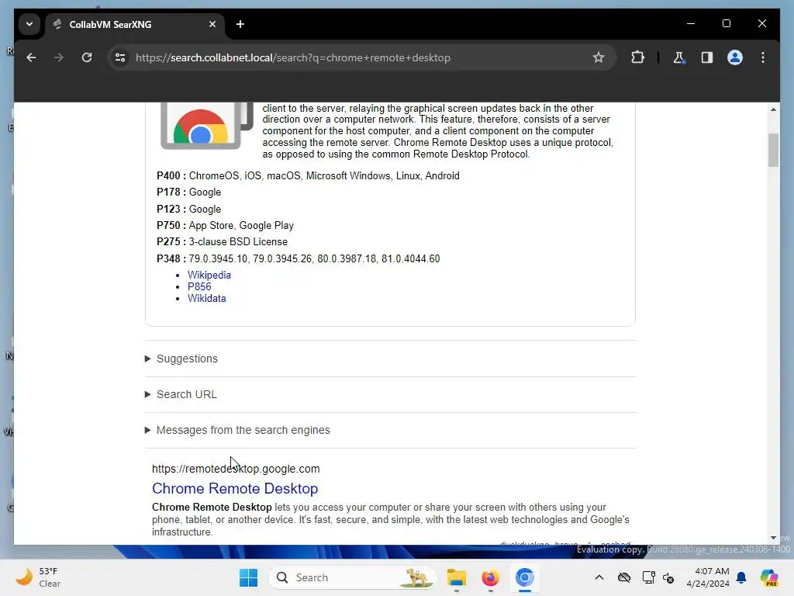Open File Explorer from taskbar
This screenshot has height=596, width=794.
(x=456, y=577)
